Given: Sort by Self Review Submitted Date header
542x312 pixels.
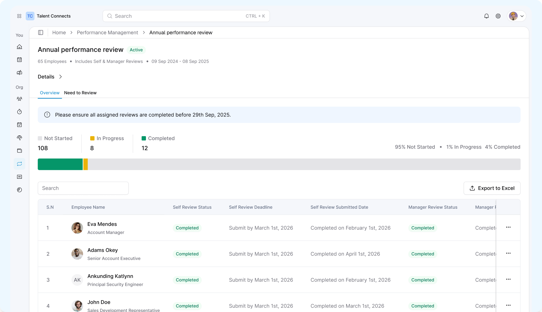Looking at the screenshot, I should (x=339, y=207).
